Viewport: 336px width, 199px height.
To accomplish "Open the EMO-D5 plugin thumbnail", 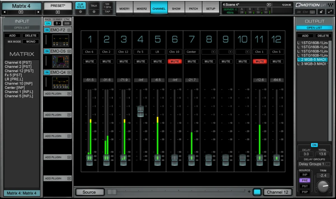I will tap(60, 62).
